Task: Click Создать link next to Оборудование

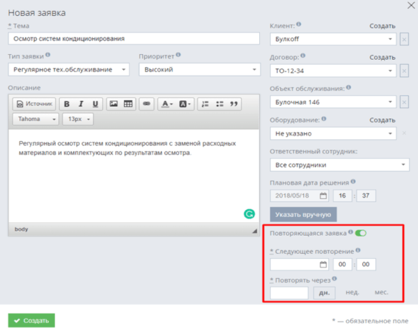Action: [382, 120]
